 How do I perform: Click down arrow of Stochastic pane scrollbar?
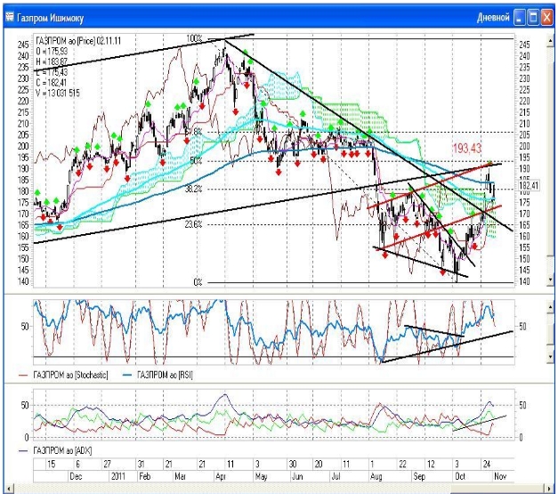tap(550, 356)
